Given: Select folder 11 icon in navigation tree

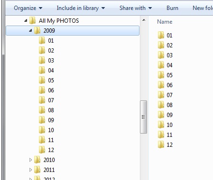Looking at the screenshot, I should (42, 140).
